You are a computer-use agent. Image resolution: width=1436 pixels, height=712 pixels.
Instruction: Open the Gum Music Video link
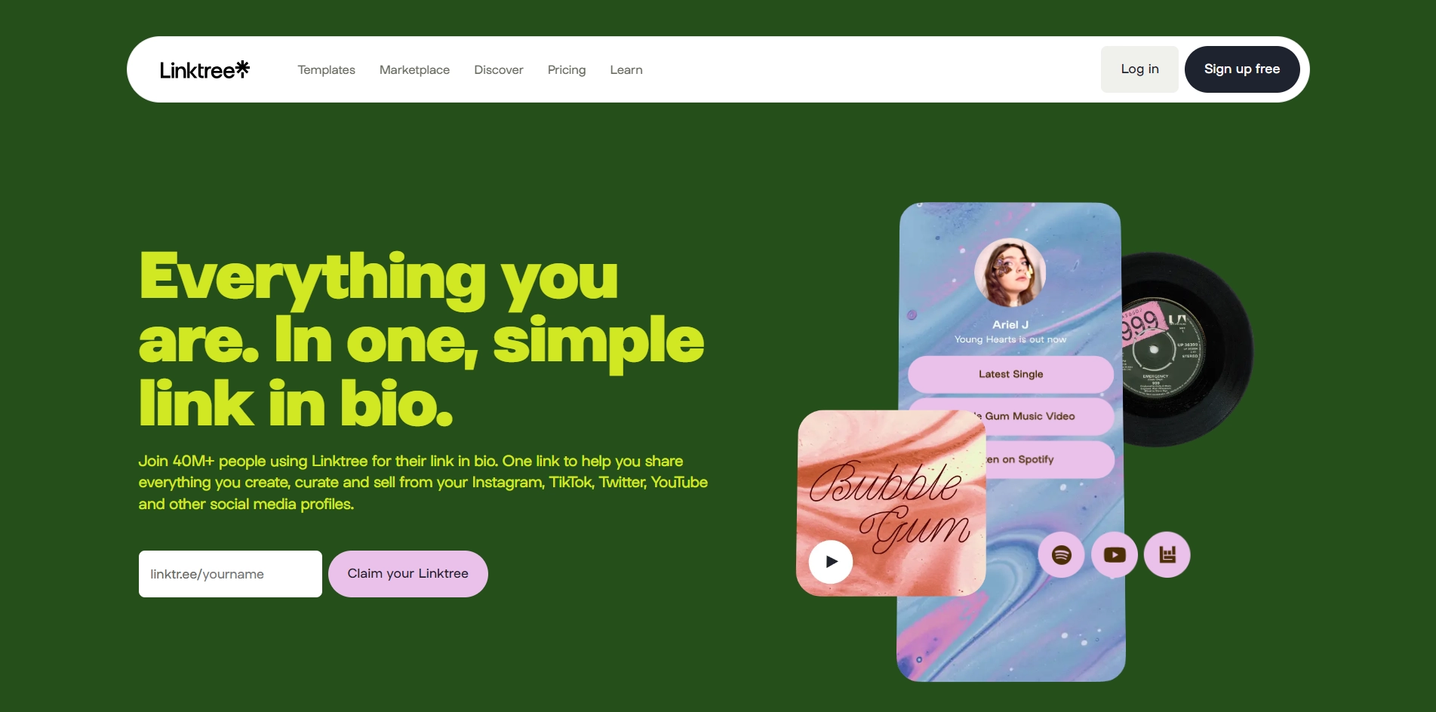1050,416
